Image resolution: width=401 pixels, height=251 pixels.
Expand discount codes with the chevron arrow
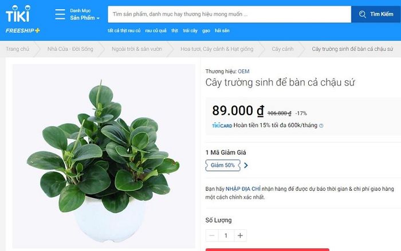246,165
